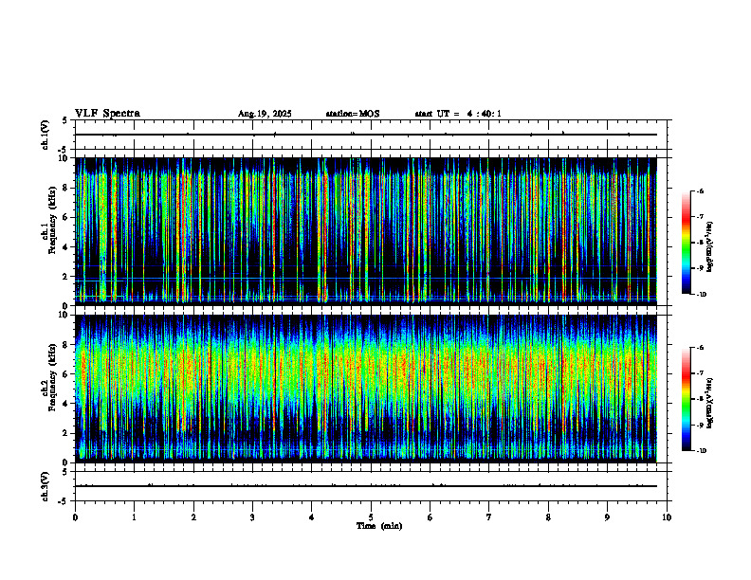751x580 pixels.
Task: Click the time axis tick label "4"
Action: 312,517
